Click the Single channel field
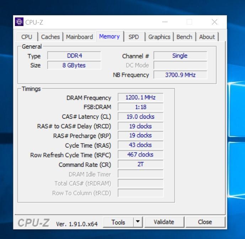The height and width of the screenshot is (239, 245). click(x=180, y=56)
